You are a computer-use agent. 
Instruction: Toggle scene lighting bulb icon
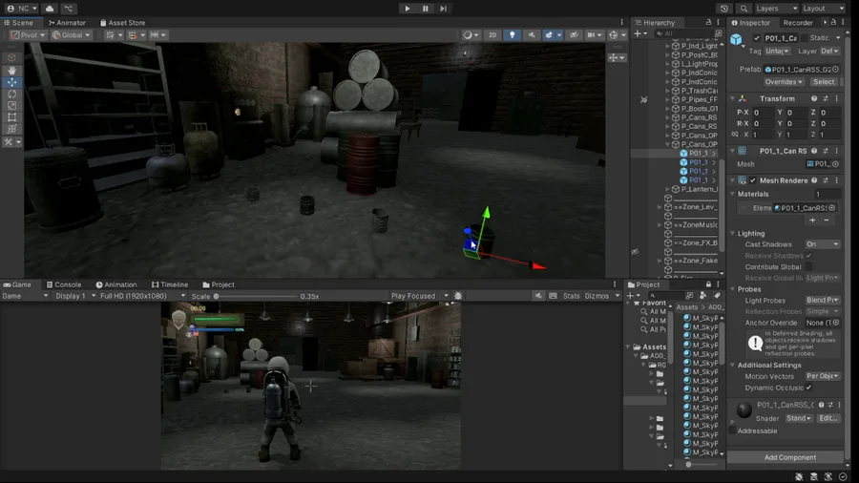[512, 35]
